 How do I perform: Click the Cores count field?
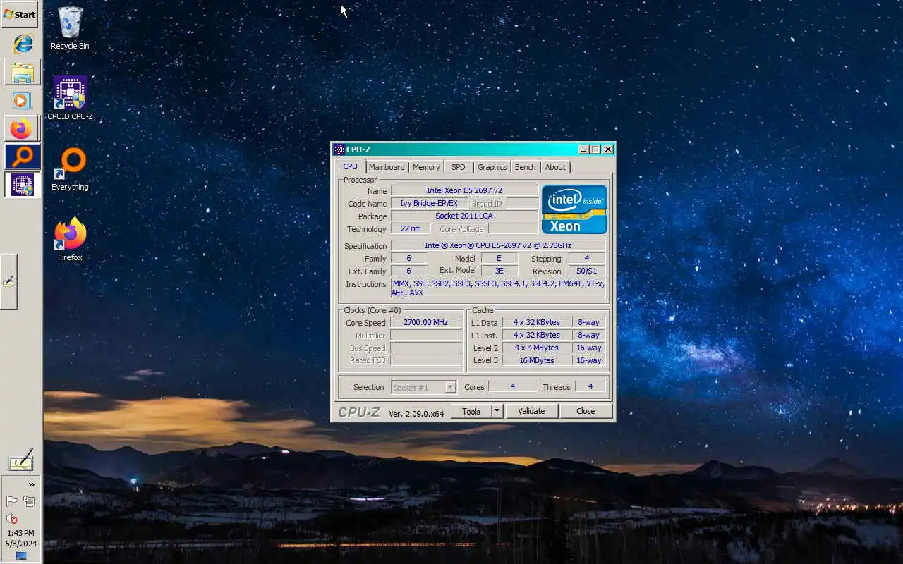click(x=513, y=386)
